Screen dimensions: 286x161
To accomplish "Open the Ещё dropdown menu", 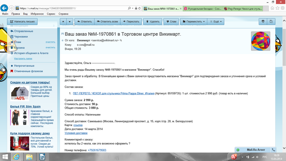I will click(216, 22).
